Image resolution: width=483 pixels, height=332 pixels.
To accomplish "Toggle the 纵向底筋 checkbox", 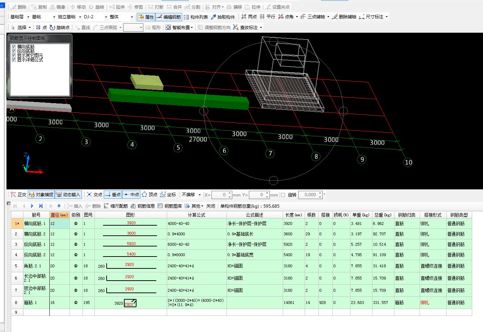I will click(14, 51).
